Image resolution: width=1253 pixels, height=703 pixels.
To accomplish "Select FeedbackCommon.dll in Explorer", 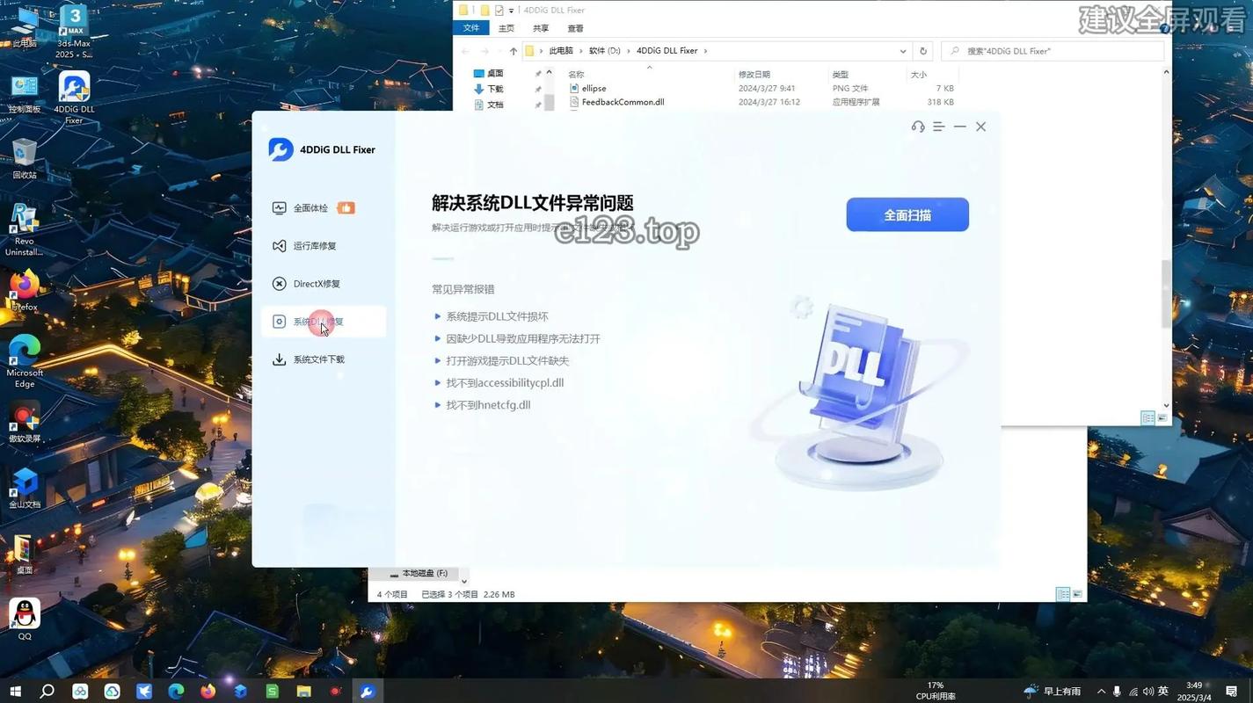I will coord(623,102).
